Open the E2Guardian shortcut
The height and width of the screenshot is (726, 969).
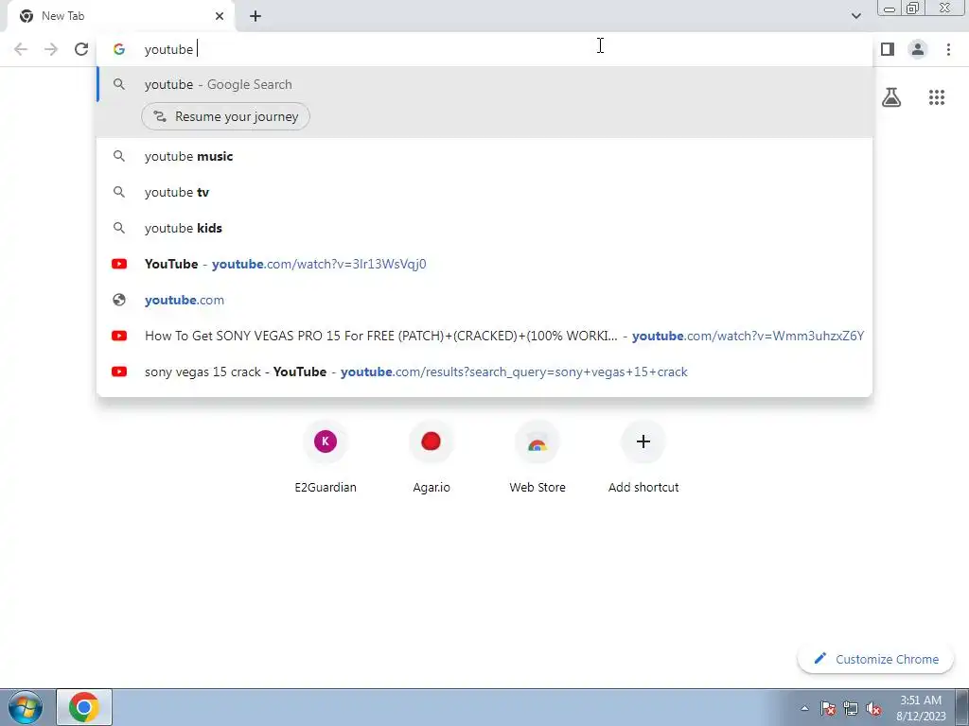(x=326, y=457)
